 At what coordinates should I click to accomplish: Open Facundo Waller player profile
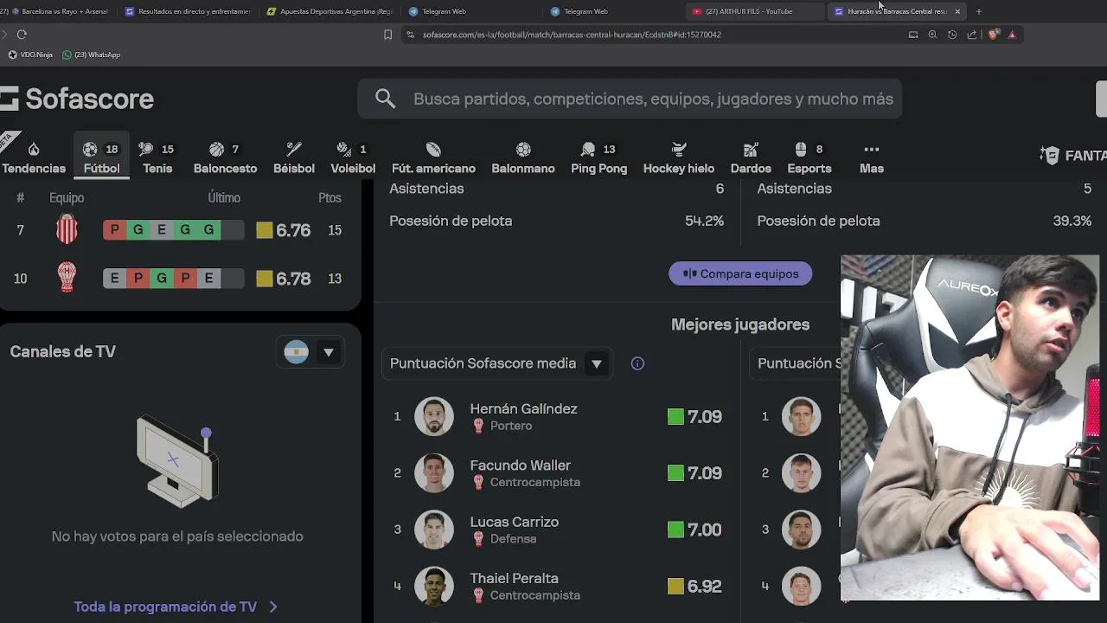click(520, 465)
